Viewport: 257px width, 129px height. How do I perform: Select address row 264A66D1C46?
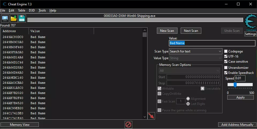pos(72,62)
